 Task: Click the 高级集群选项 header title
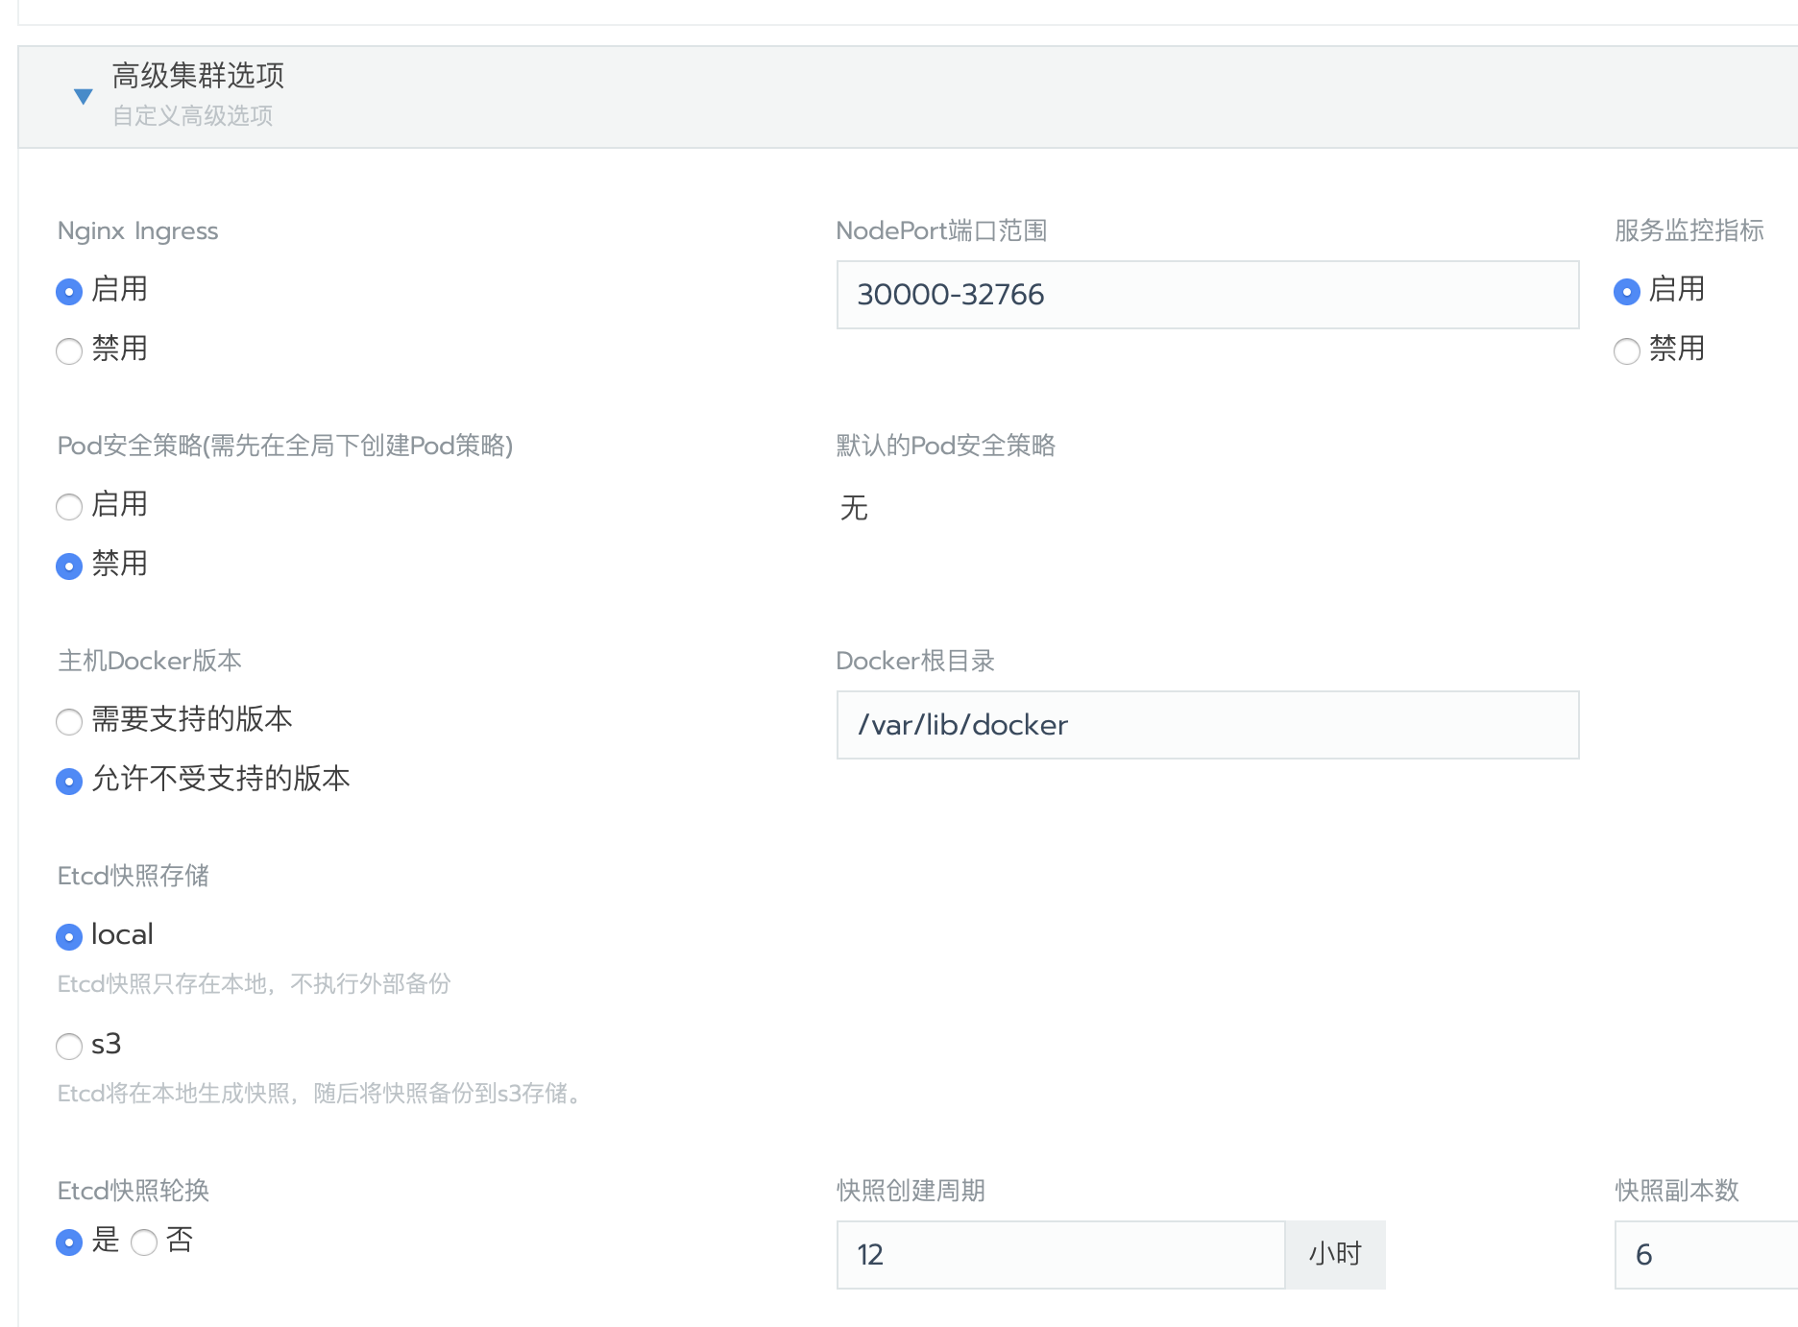click(x=198, y=75)
